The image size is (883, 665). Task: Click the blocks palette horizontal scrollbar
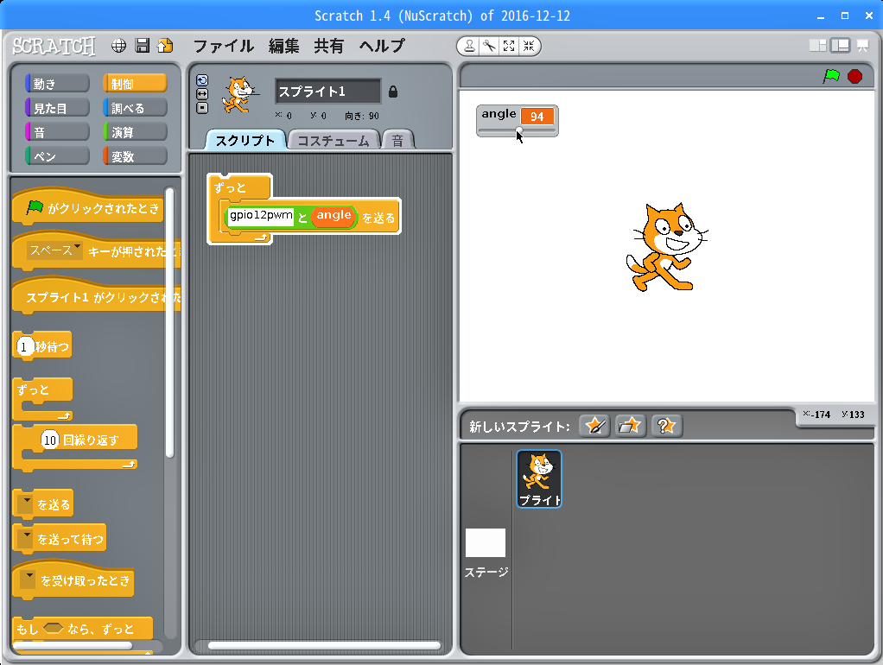pos(72,646)
